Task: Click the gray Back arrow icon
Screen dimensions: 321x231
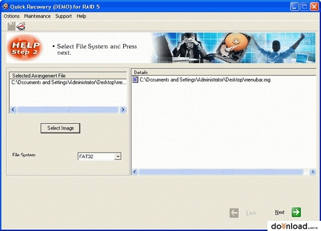Action: coord(234,213)
